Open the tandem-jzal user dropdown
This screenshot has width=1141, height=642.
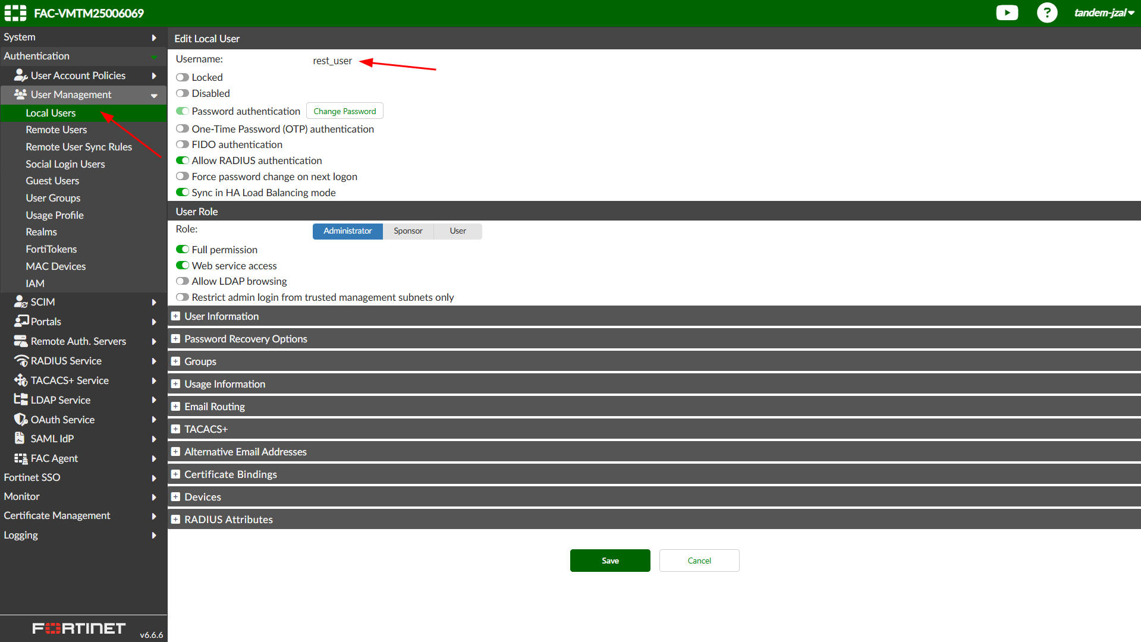[x=1104, y=12]
